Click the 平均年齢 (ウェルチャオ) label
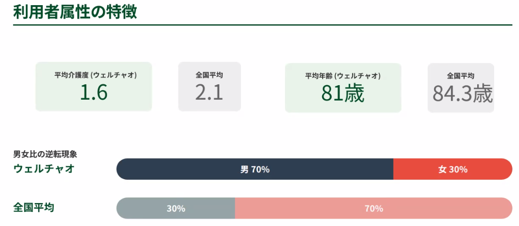 point(343,76)
